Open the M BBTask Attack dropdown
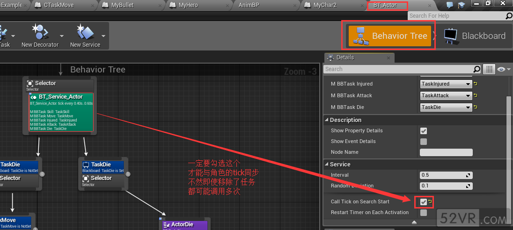 [446, 95]
